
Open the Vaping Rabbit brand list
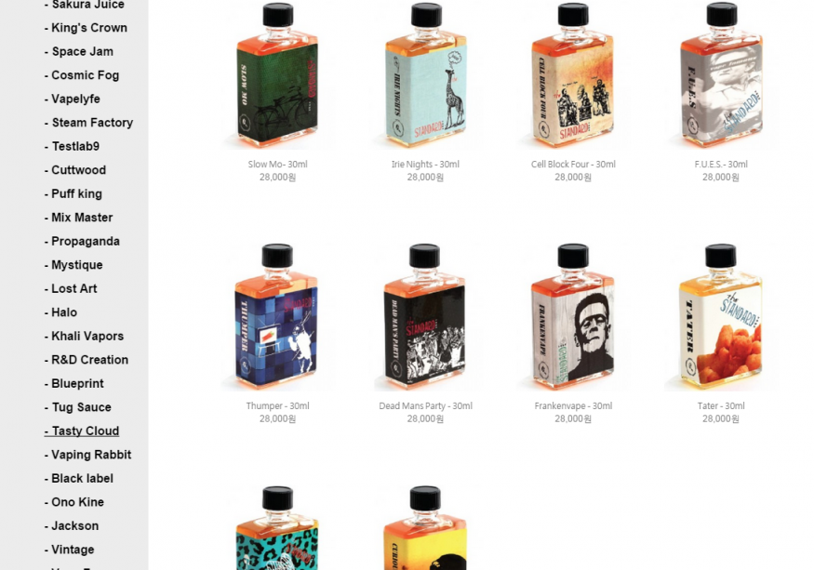[x=87, y=455]
